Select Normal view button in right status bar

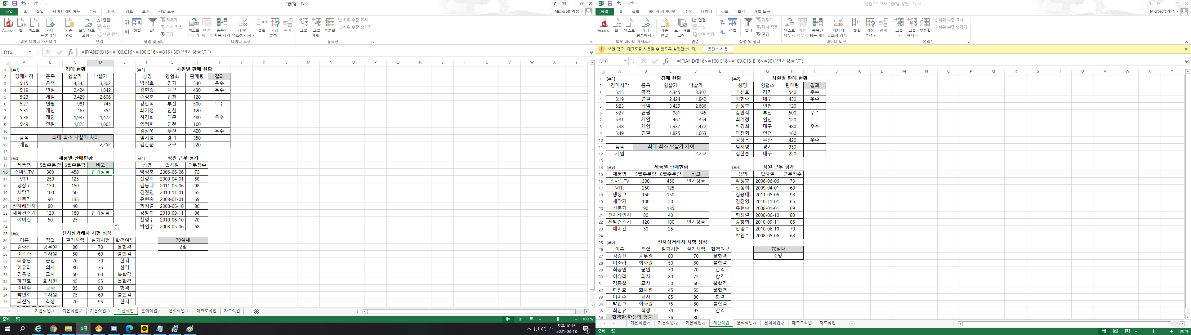[1104, 331]
